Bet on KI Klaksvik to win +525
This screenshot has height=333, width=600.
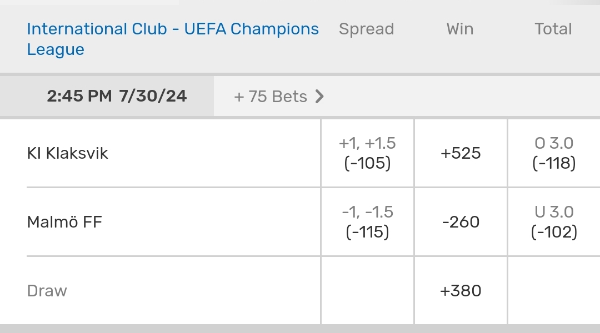(x=461, y=153)
